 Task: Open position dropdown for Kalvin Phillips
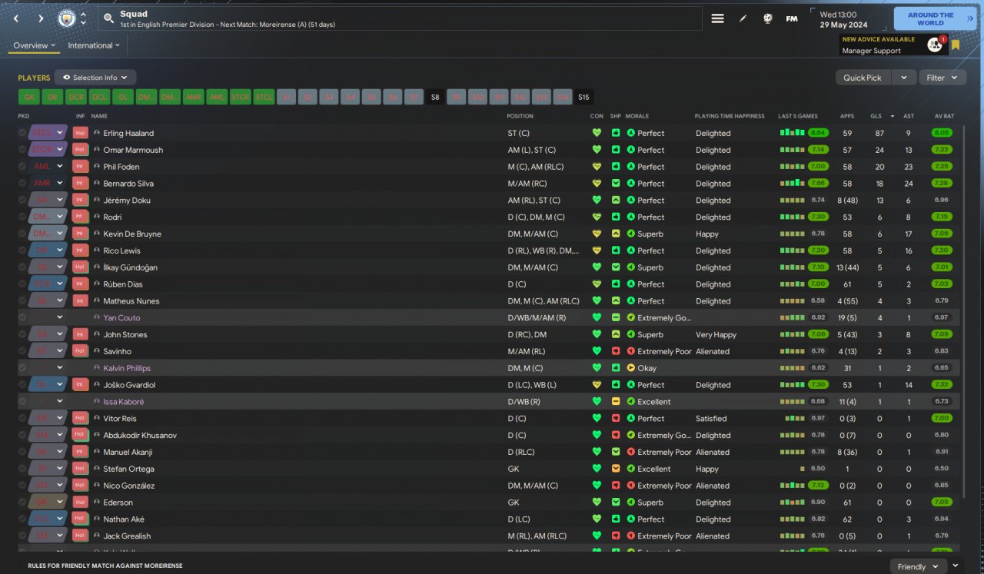point(48,368)
